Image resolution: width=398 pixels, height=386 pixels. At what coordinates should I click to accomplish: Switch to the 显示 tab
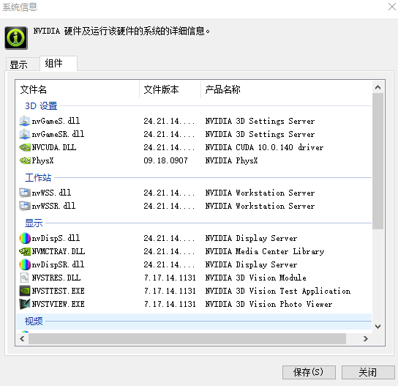(23, 64)
